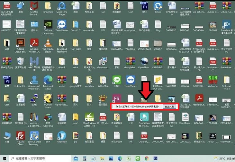The width and height of the screenshot is (235, 162).
Task: Select the VLC media player icon
Action: pos(48,43)
